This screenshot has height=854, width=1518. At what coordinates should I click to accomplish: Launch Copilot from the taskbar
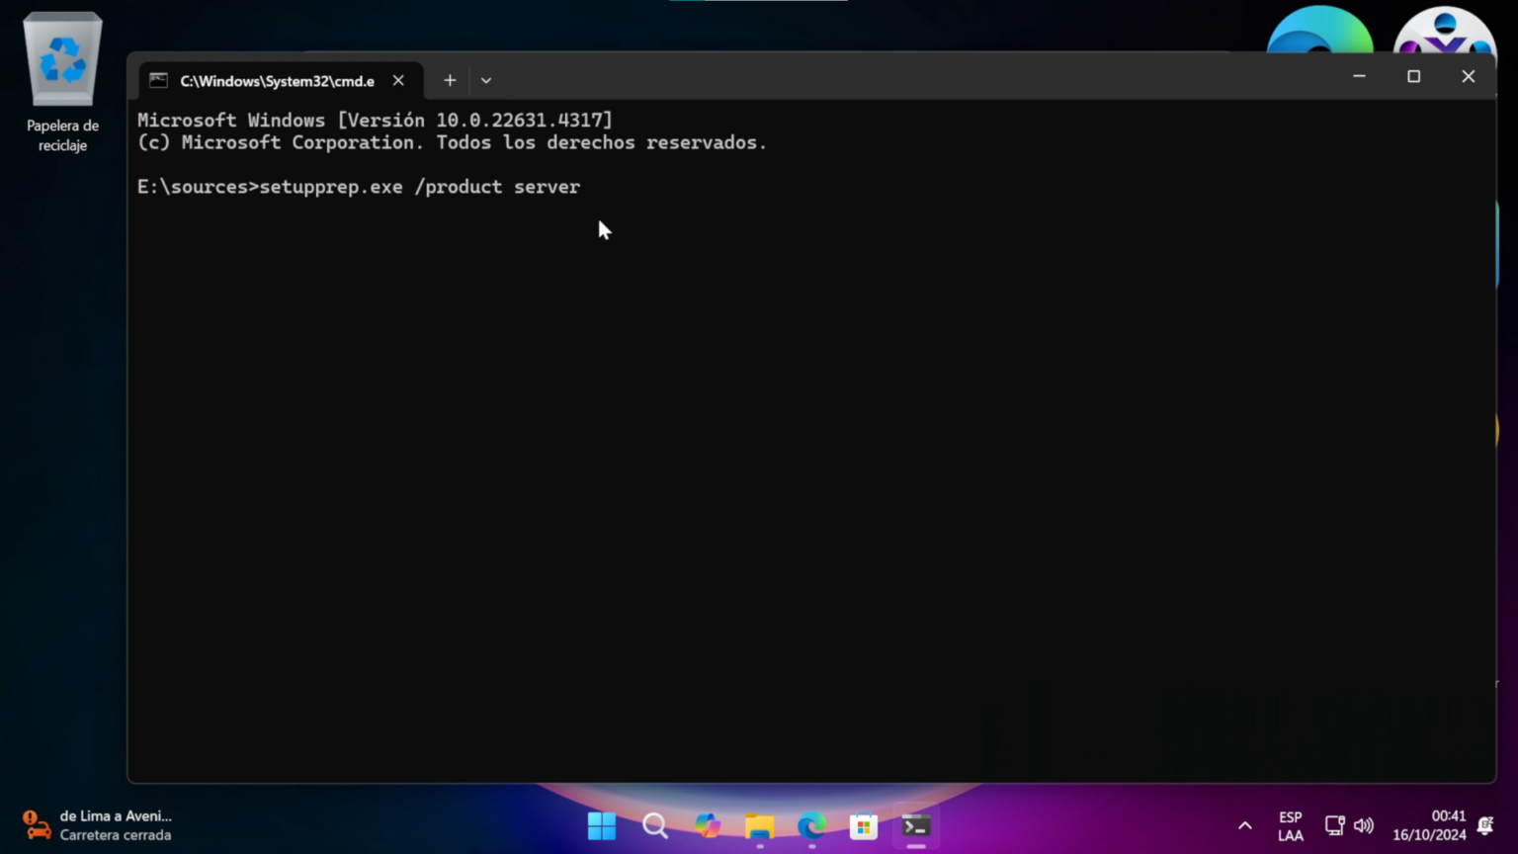coord(707,825)
